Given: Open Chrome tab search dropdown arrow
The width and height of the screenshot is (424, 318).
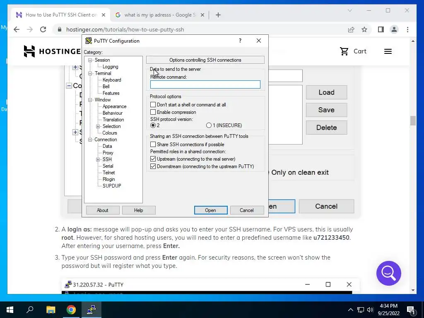Looking at the screenshot, I should [349, 10].
